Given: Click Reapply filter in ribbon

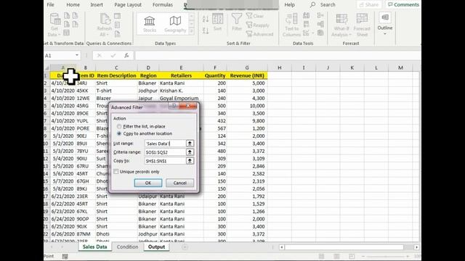Looking at the screenshot, I should tap(258, 25).
